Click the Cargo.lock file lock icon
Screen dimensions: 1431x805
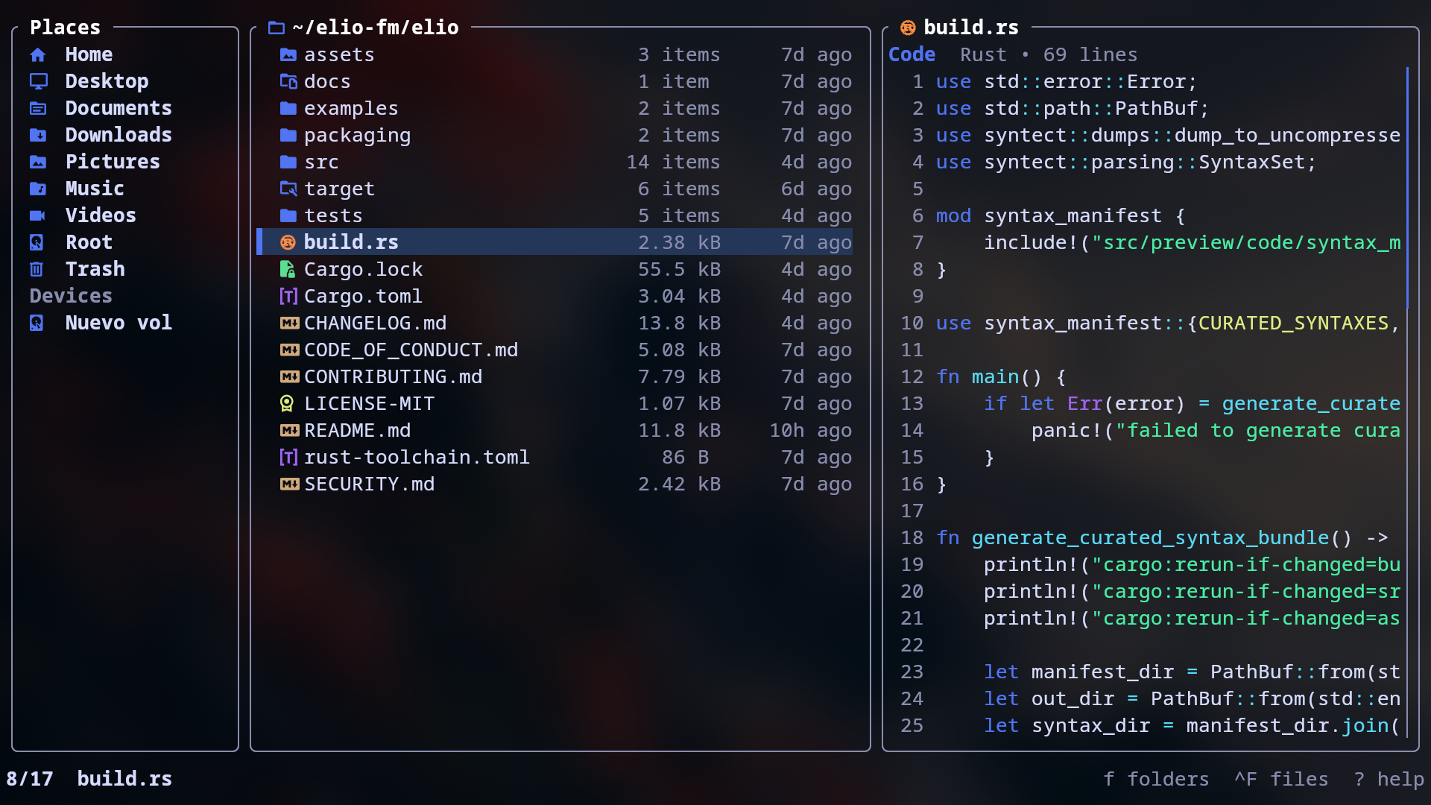pos(288,270)
